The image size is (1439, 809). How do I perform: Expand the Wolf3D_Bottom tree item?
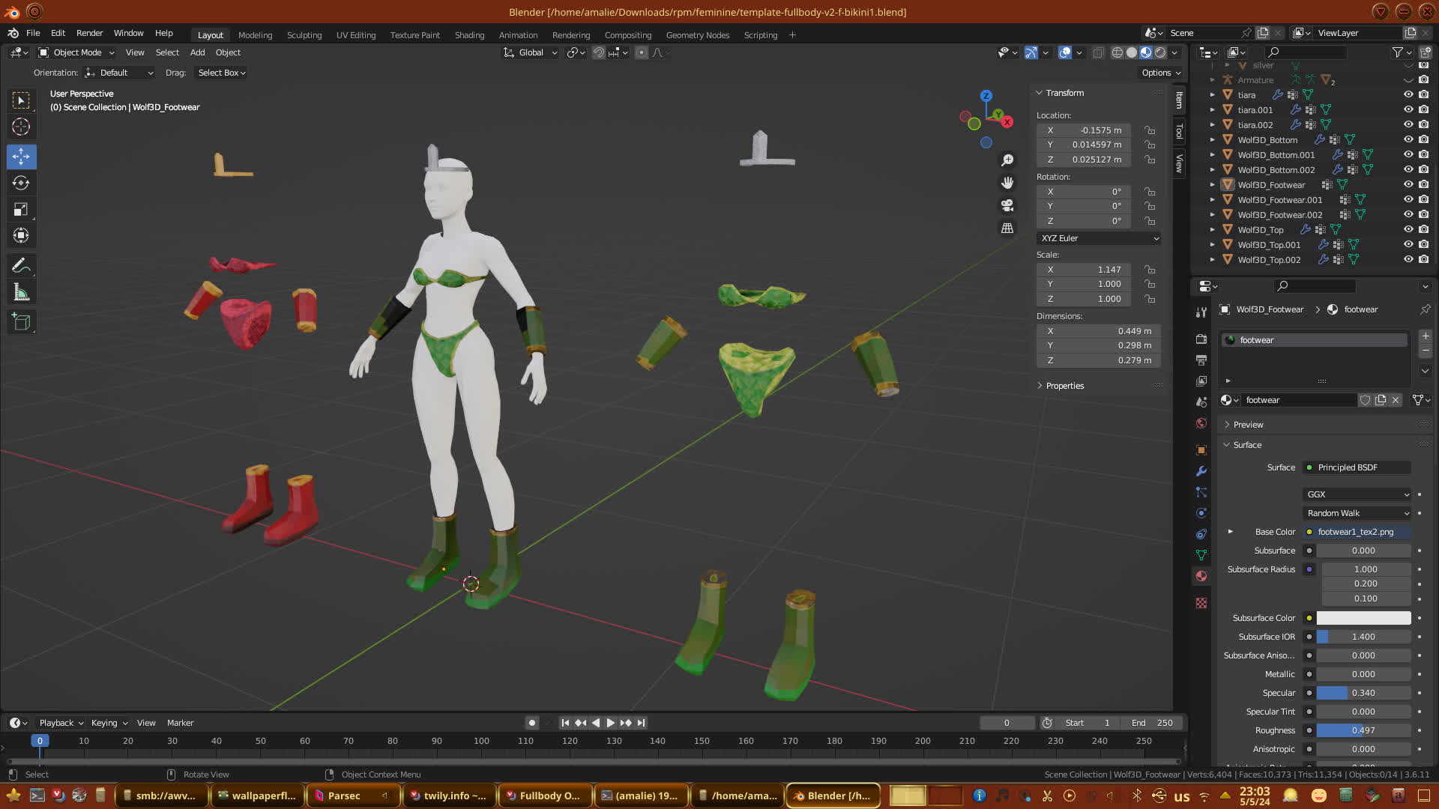click(x=1213, y=140)
